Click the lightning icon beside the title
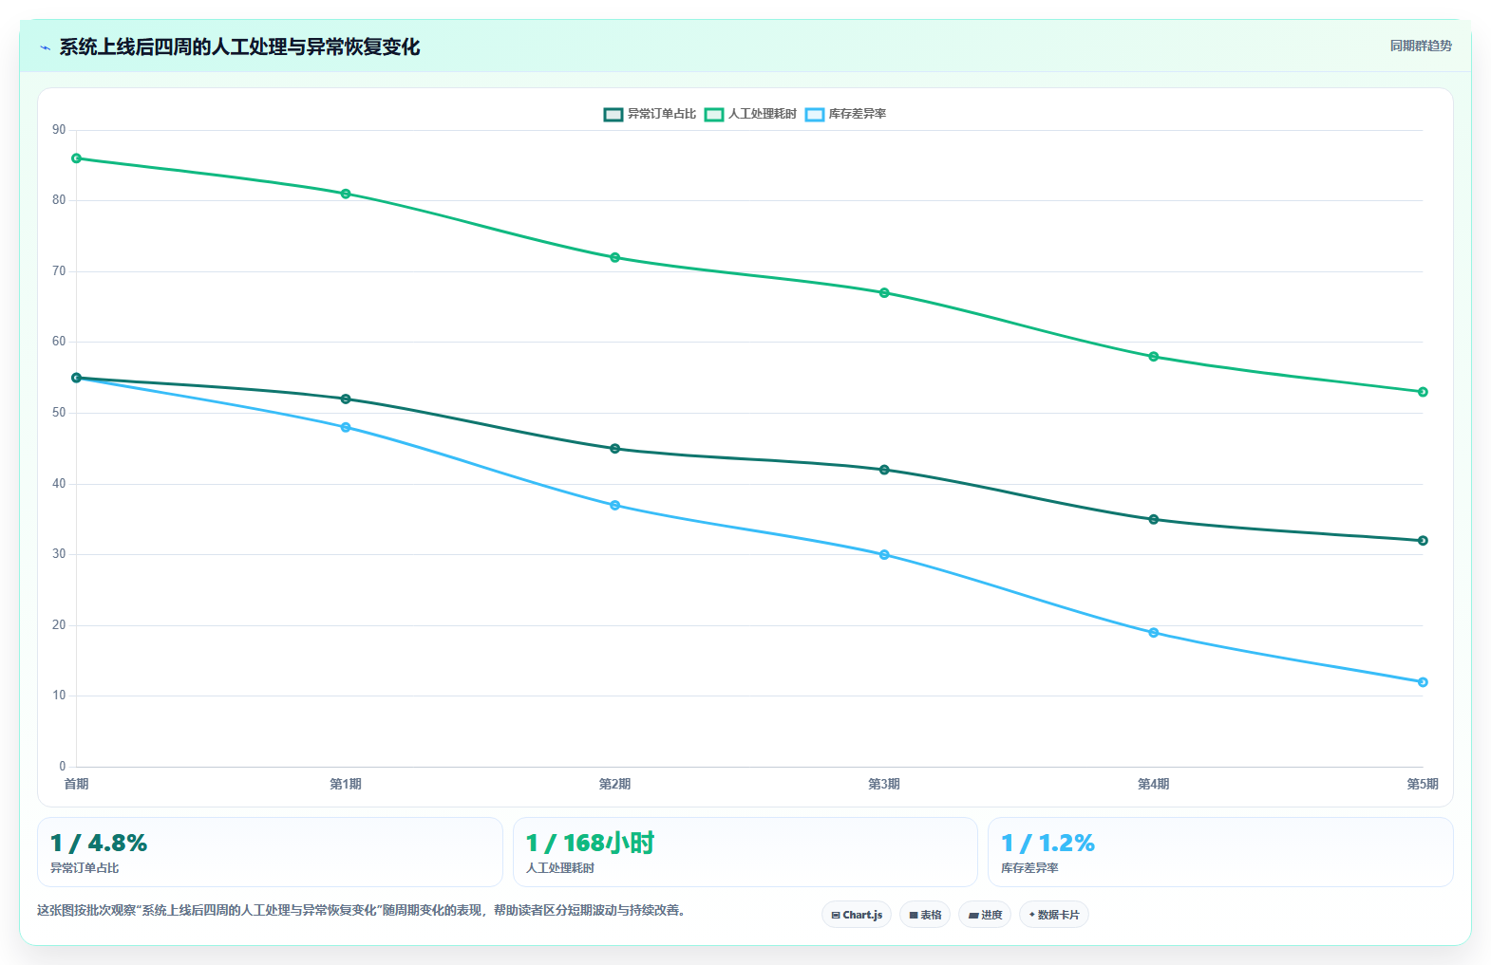 point(45,47)
